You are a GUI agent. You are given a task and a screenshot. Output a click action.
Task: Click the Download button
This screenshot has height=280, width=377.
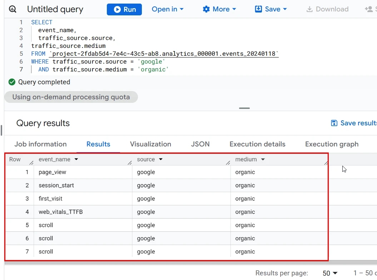click(327, 9)
